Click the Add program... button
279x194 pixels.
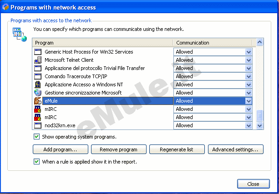61,149
